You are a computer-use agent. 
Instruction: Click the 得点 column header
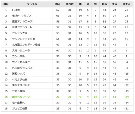104,4
